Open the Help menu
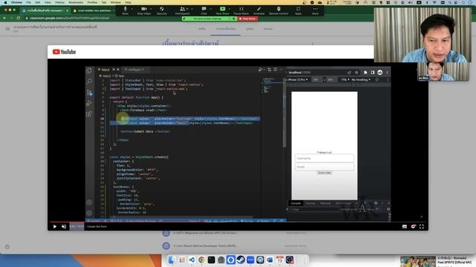This screenshot has width=476, height=267. pyautogui.click(x=128, y=2)
